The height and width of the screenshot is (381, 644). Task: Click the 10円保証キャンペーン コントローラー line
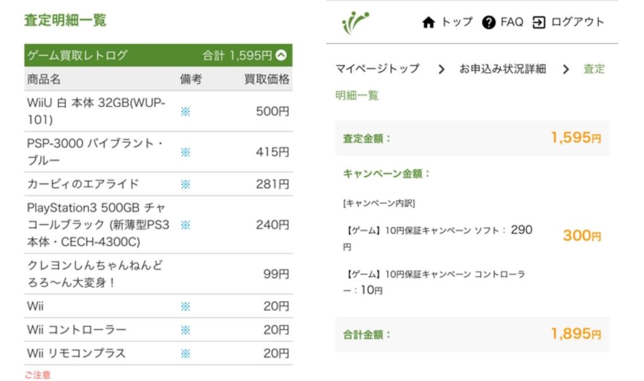(x=434, y=282)
